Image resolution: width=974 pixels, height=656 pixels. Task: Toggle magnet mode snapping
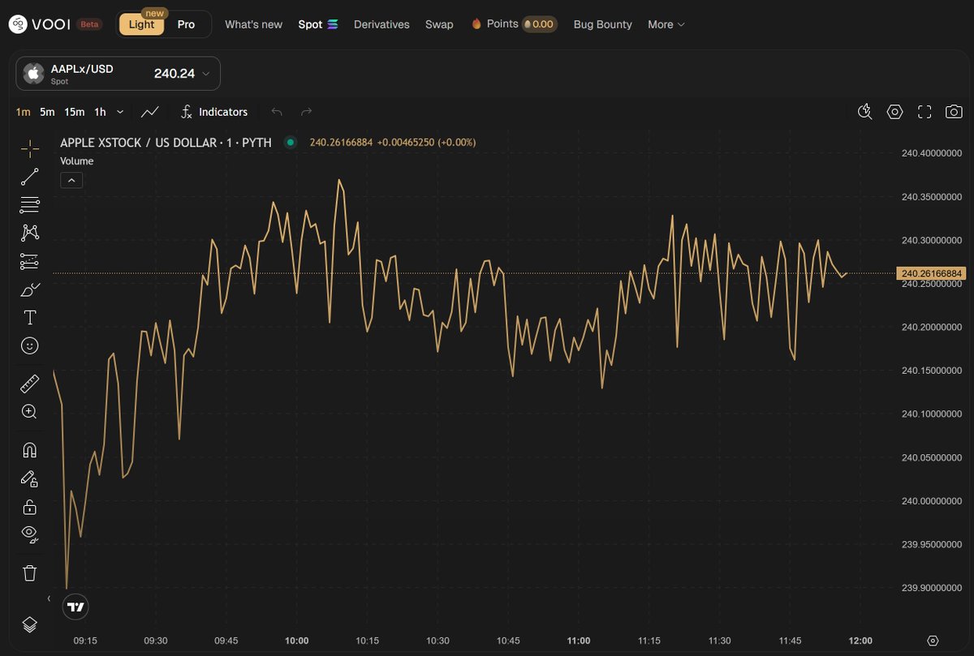(x=30, y=450)
